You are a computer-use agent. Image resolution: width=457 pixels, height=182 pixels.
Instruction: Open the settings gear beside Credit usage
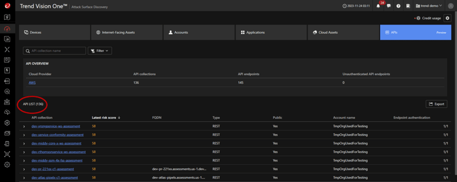point(447,18)
